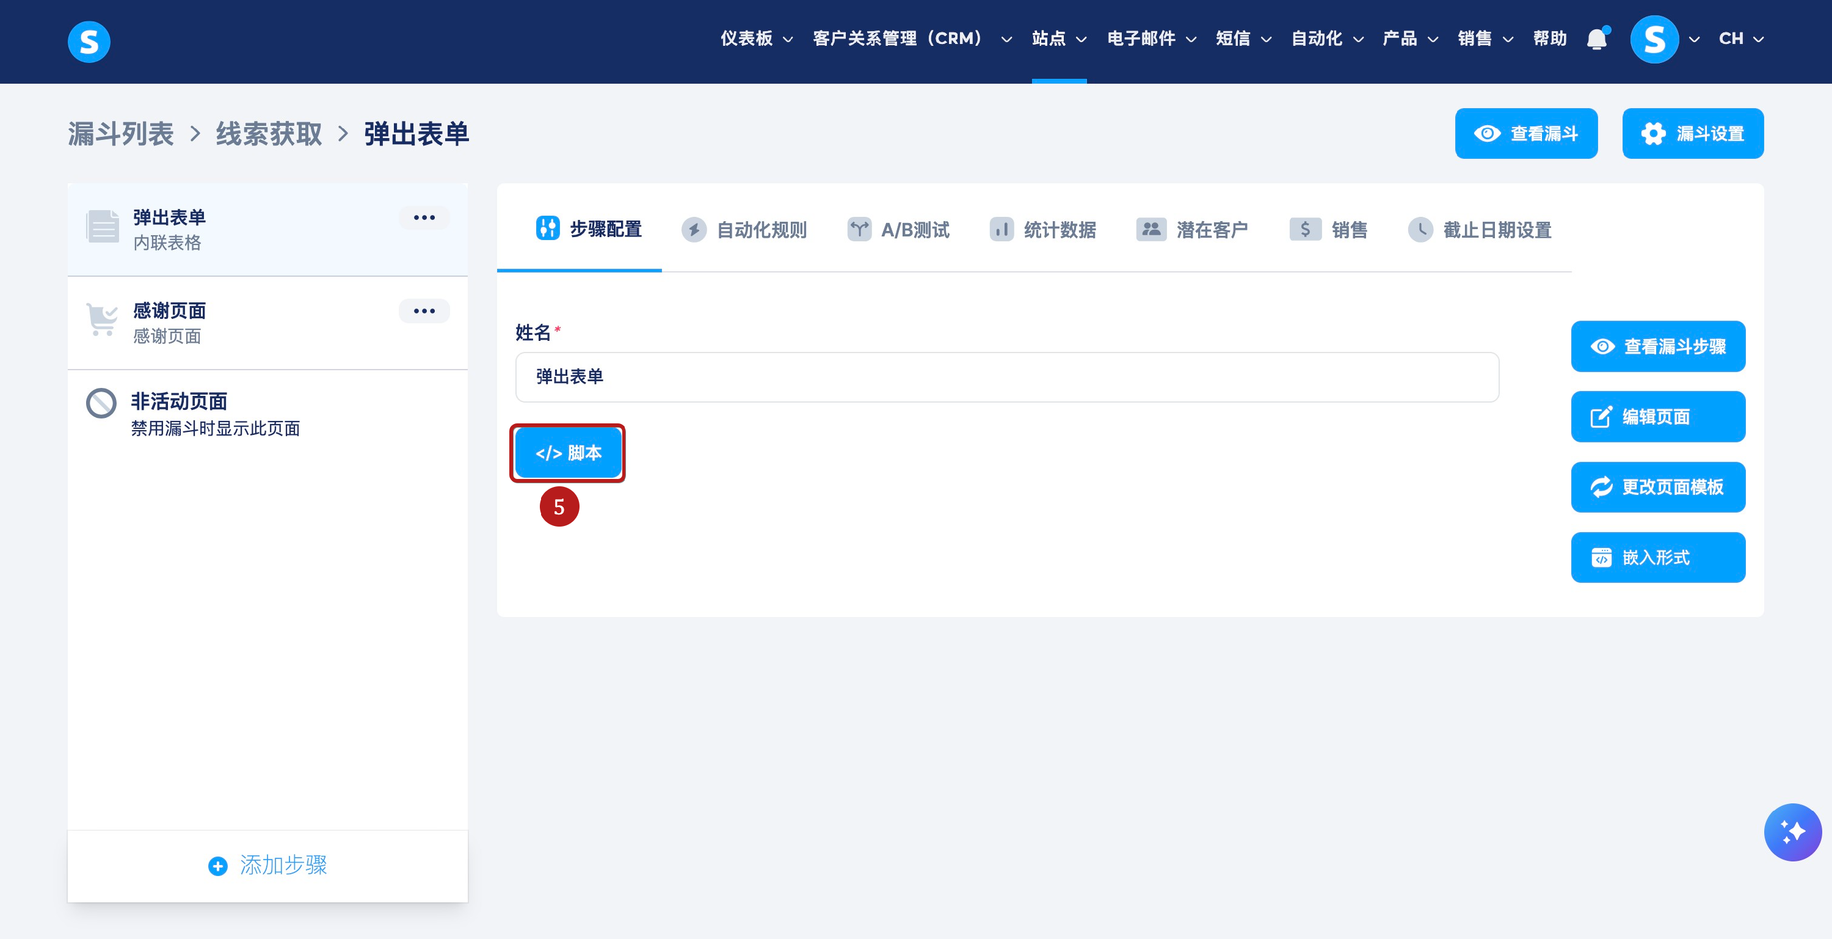1832x939 pixels.
Task: Open three-dots menu for 弹出表单 step
Action: point(424,217)
